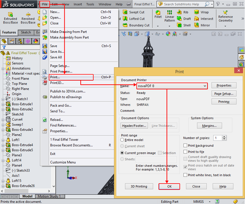Image resolution: width=245 pixels, height=204 pixels.
Task: Open the ConfigurationManager tab icon
Action: [20, 41]
